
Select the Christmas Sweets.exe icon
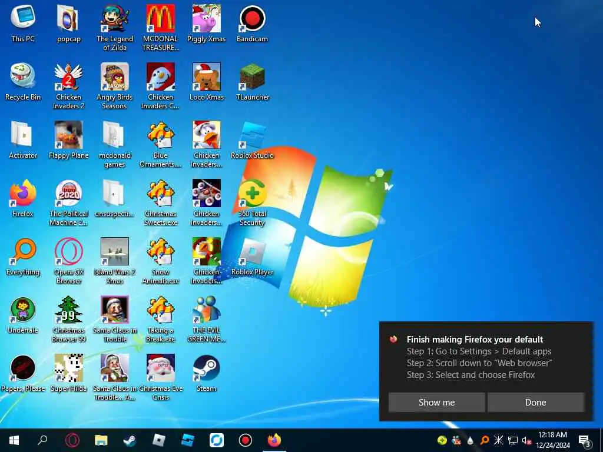click(x=160, y=203)
